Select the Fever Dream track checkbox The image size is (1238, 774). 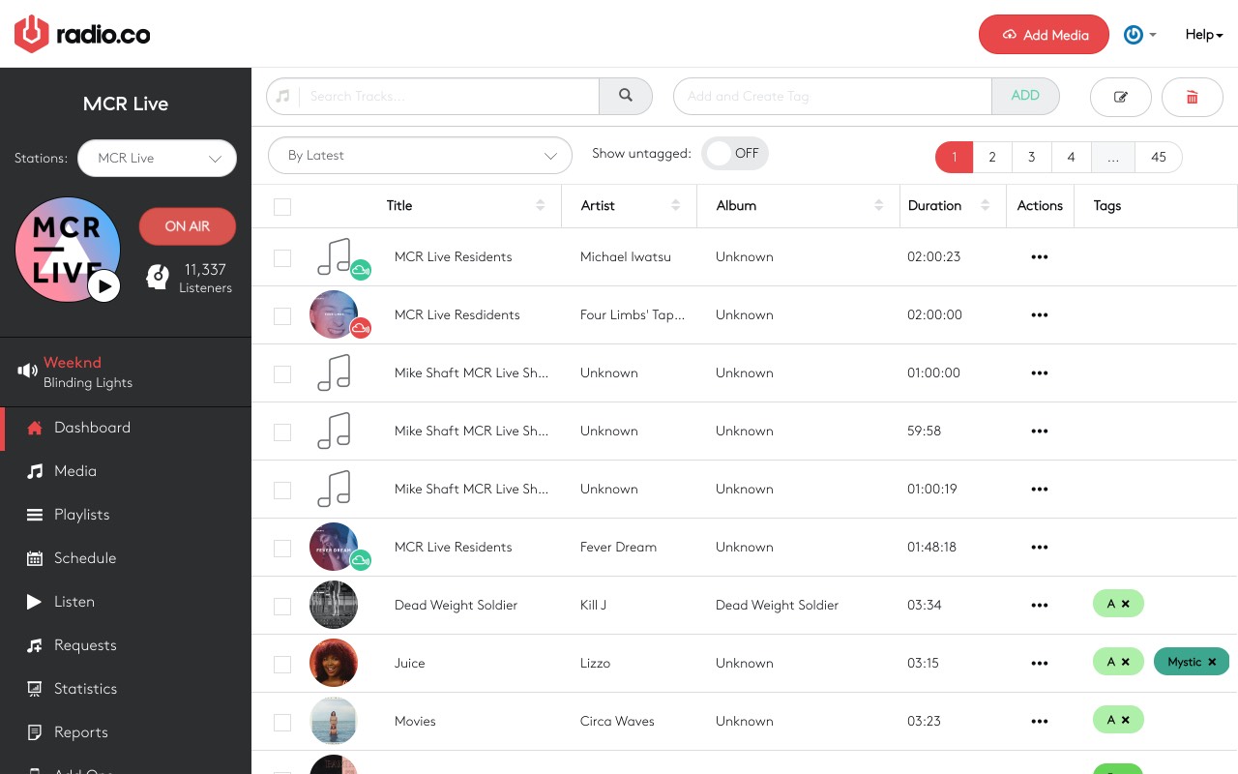tap(282, 549)
